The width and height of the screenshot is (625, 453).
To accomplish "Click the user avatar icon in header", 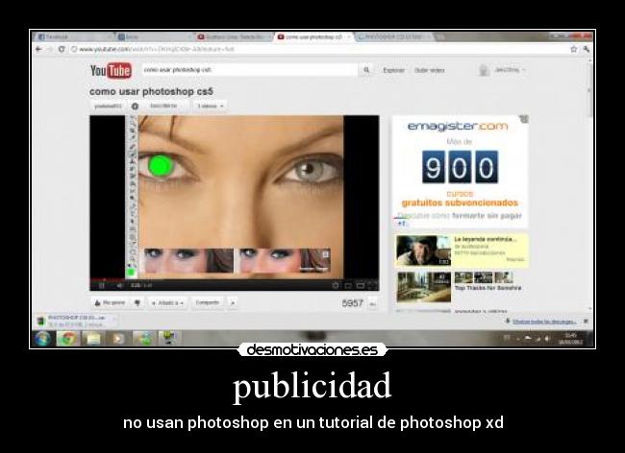I will tap(484, 70).
